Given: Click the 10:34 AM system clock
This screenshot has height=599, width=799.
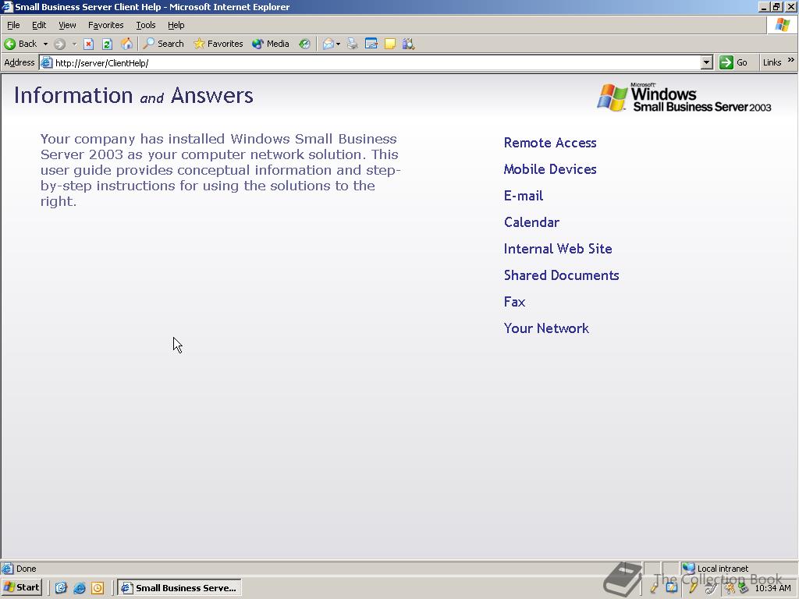Looking at the screenshot, I should [772, 588].
